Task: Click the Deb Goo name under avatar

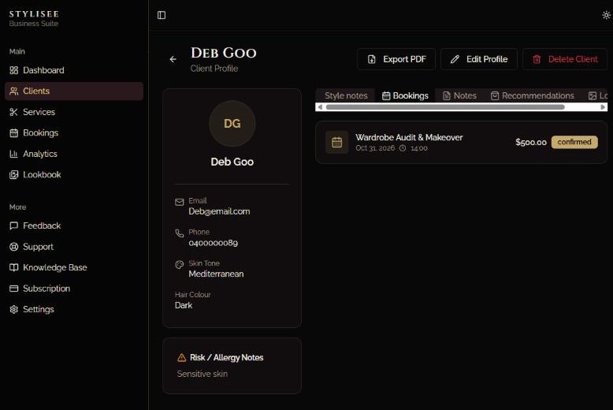Action: pos(232,162)
